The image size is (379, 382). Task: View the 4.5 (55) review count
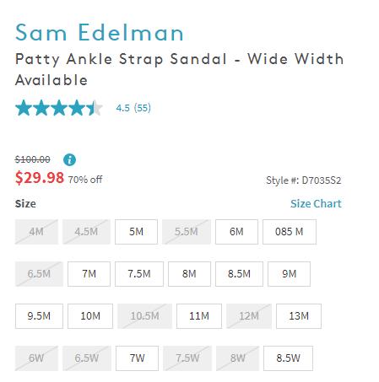(x=133, y=108)
